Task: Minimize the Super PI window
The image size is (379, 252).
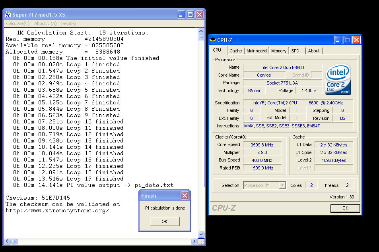Action: tap(181, 15)
